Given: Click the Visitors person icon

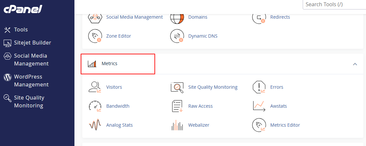Looking at the screenshot, I should coord(95,87).
